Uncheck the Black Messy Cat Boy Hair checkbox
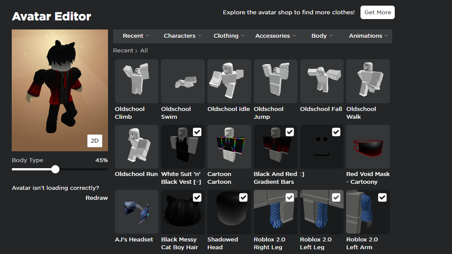The width and height of the screenshot is (452, 254). click(197, 198)
